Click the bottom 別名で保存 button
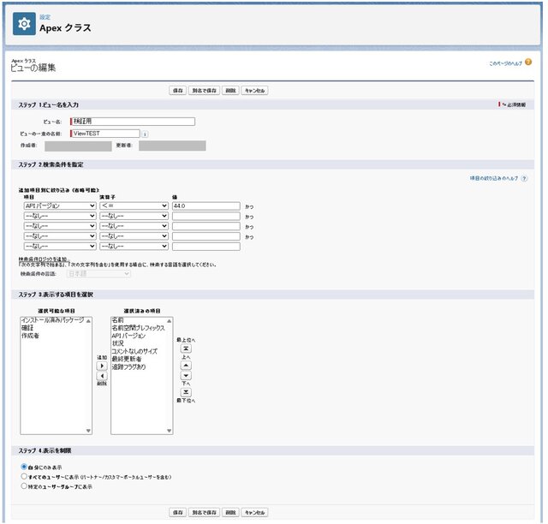Image resolution: width=548 pixels, height=524 pixels. pos(204,513)
